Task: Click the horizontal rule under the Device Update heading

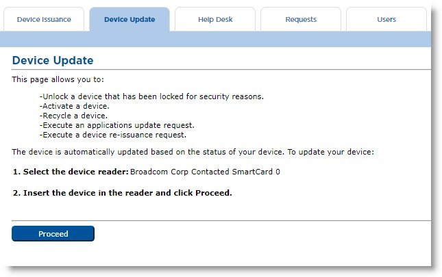Action: tap(221, 70)
